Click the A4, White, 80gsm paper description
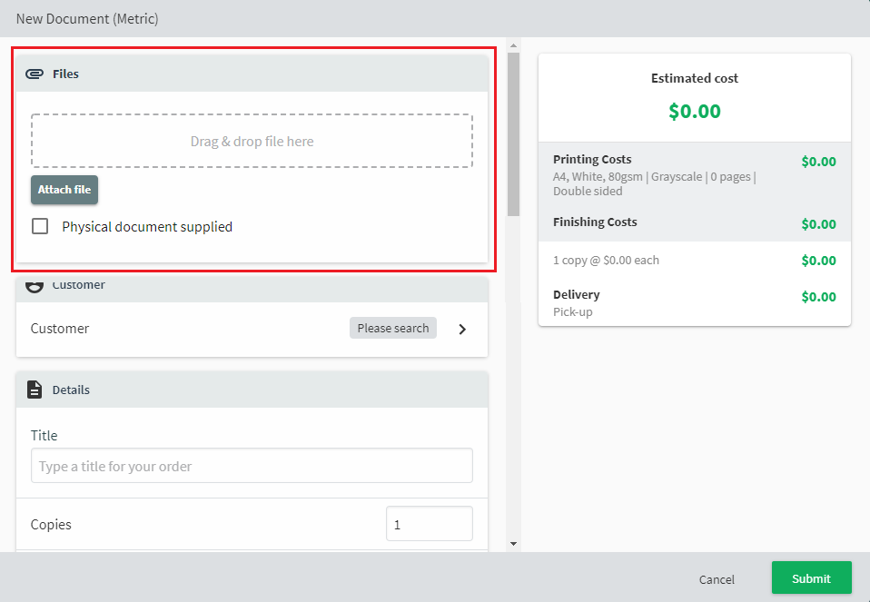870x602 pixels. pos(654,183)
